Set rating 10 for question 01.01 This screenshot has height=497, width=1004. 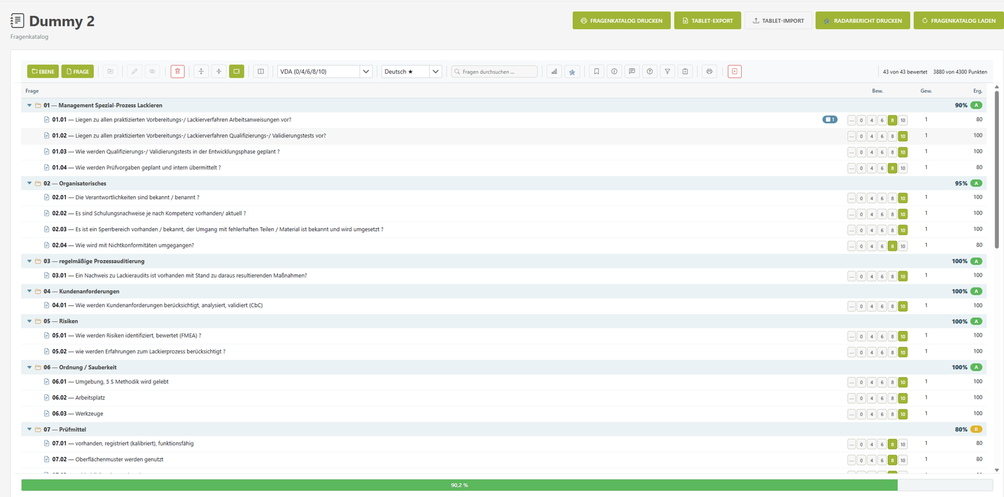[903, 120]
